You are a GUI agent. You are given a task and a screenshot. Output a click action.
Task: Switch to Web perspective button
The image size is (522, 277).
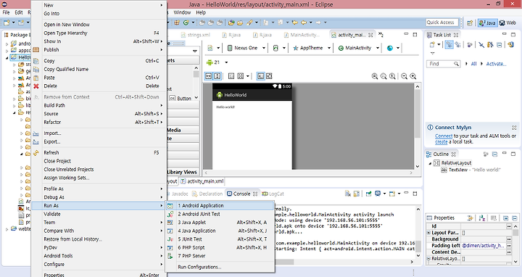(507, 23)
